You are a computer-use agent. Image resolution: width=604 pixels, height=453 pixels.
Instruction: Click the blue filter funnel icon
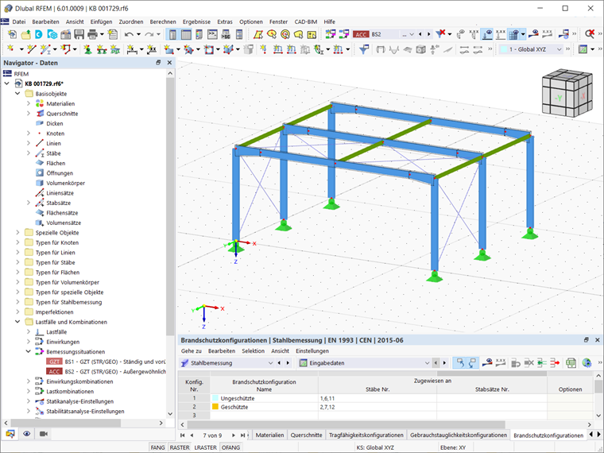pyautogui.click(x=364, y=49)
